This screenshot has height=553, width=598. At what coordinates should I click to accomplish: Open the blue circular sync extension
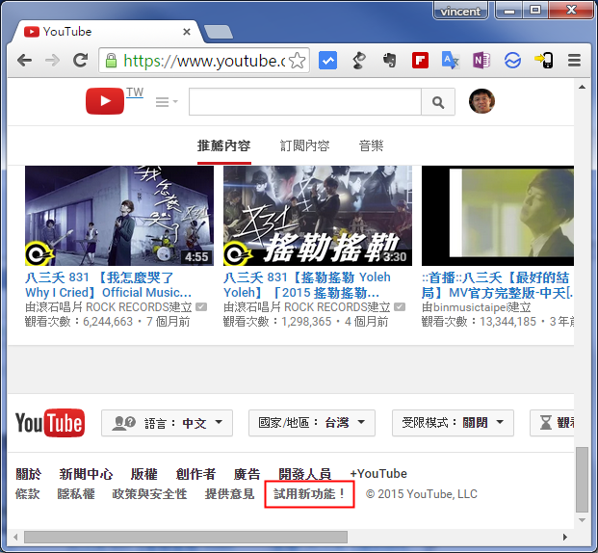pyautogui.click(x=512, y=61)
